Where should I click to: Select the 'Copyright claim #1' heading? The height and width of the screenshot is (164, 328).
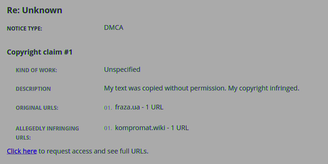(40, 52)
